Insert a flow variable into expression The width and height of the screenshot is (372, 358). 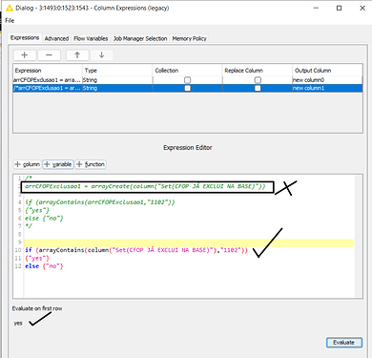point(58,164)
